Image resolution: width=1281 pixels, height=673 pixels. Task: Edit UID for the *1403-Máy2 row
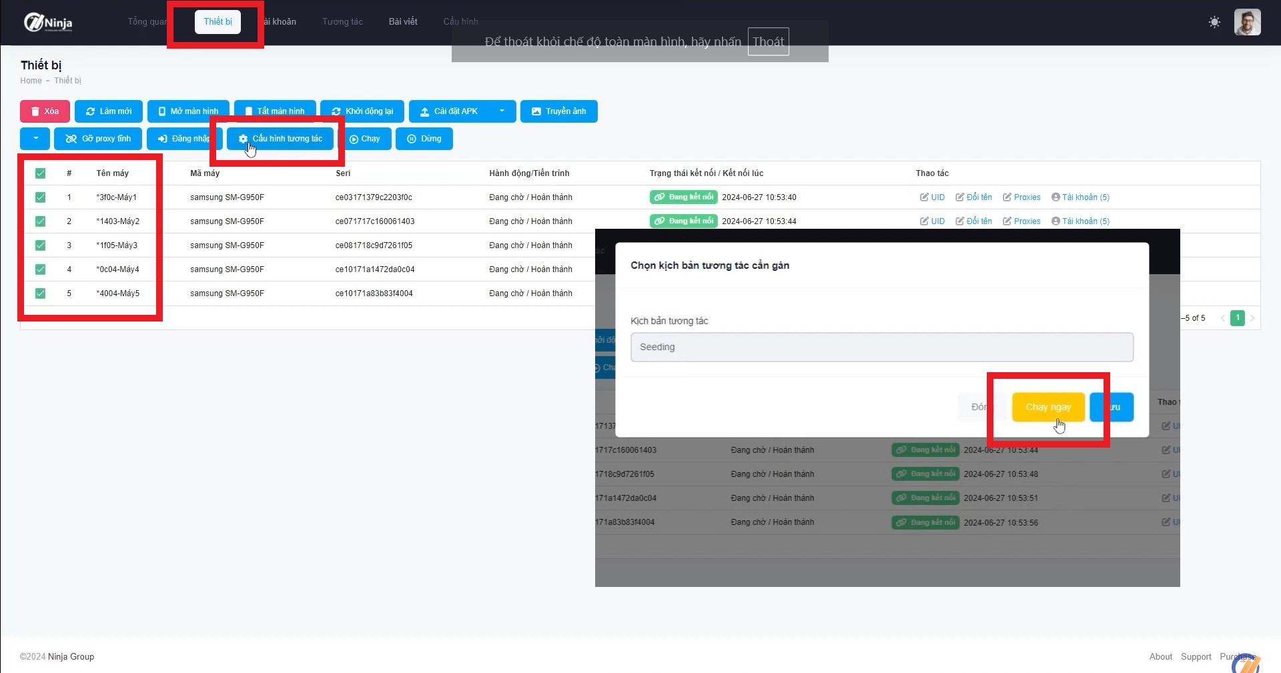(932, 221)
